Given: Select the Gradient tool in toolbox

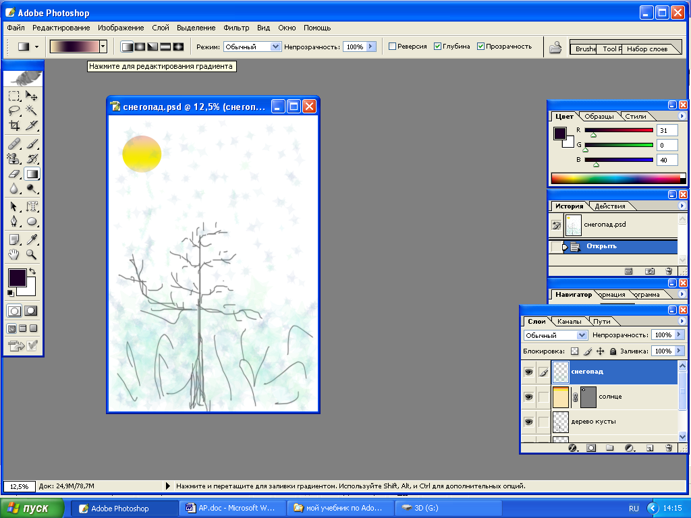Looking at the screenshot, I should pyautogui.click(x=32, y=174).
